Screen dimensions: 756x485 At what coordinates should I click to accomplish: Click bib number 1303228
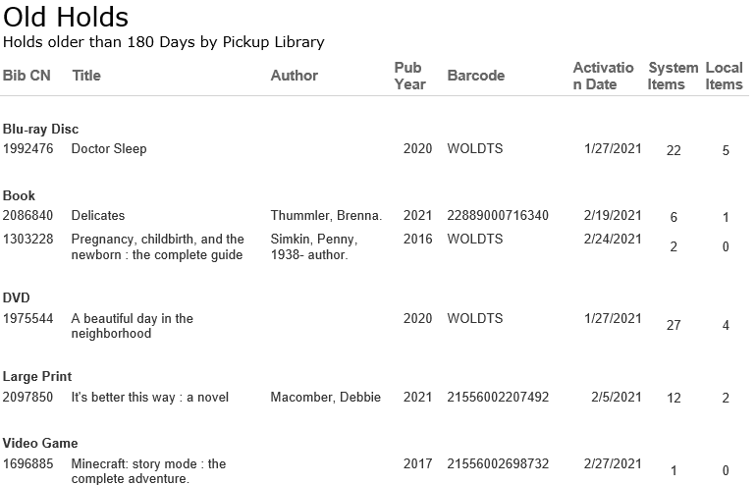click(27, 240)
